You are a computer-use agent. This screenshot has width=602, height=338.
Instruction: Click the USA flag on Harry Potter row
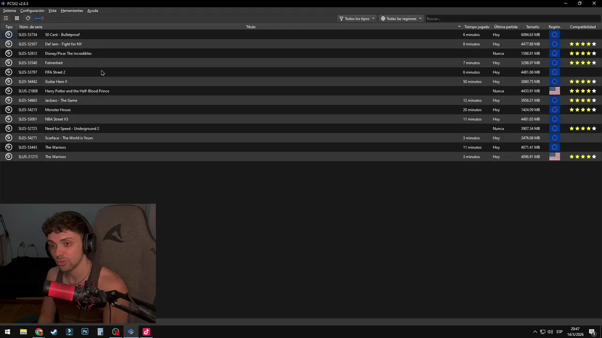[x=554, y=91]
